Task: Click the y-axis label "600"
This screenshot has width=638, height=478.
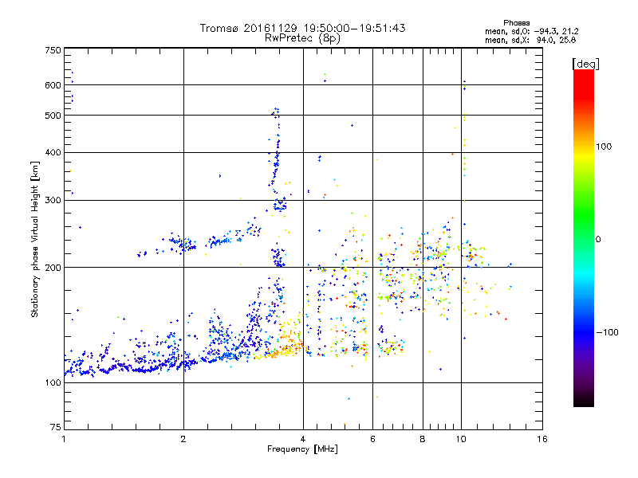Action: point(53,85)
